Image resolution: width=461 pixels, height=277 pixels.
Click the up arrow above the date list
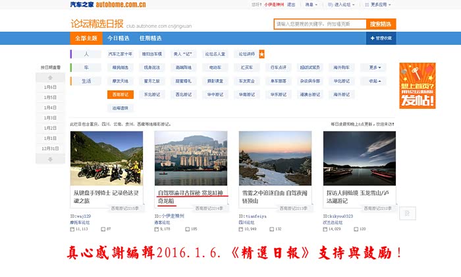point(50,77)
